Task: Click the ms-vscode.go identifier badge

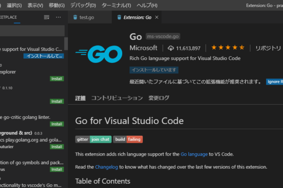Action: [163, 36]
